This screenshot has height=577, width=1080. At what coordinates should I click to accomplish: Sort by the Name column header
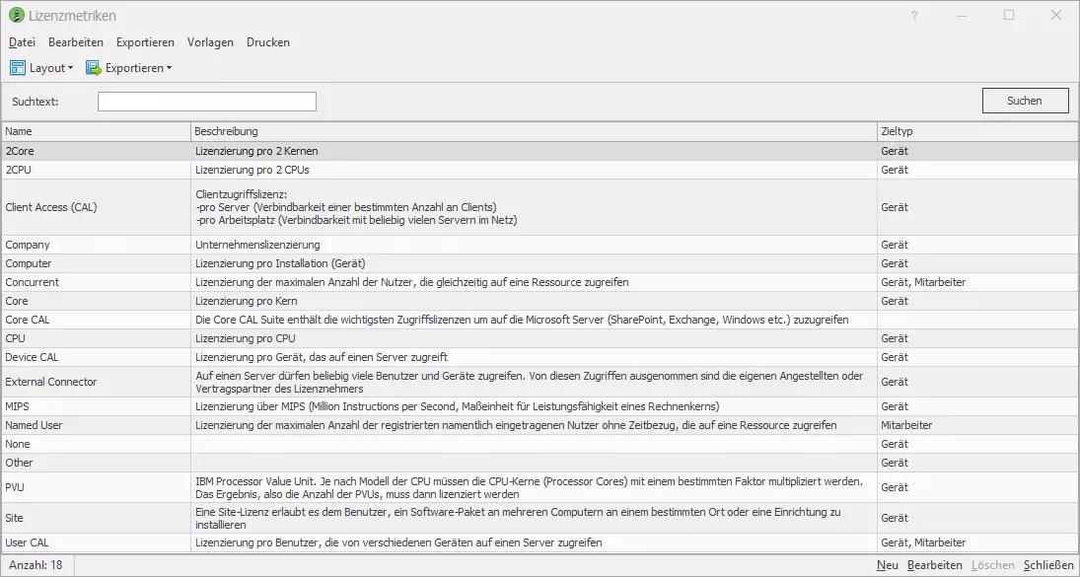pyautogui.click(x=97, y=131)
